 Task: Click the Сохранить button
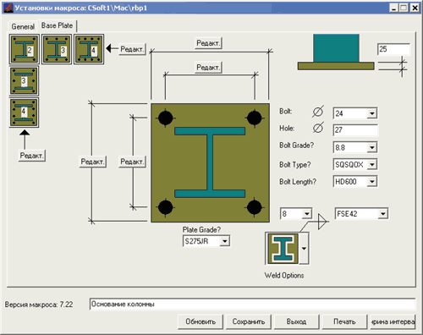(249, 321)
